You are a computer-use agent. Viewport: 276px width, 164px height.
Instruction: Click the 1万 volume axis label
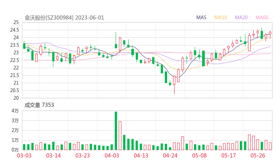point(15,140)
